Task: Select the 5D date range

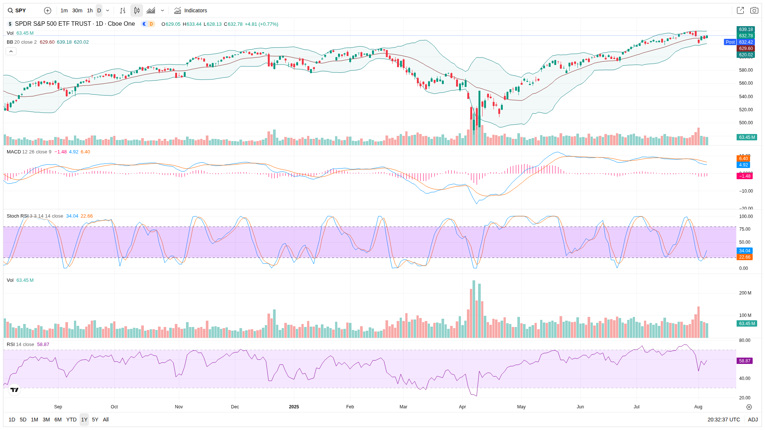Action: coord(23,420)
